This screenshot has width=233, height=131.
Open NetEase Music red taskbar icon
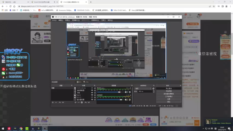coord(9,128)
